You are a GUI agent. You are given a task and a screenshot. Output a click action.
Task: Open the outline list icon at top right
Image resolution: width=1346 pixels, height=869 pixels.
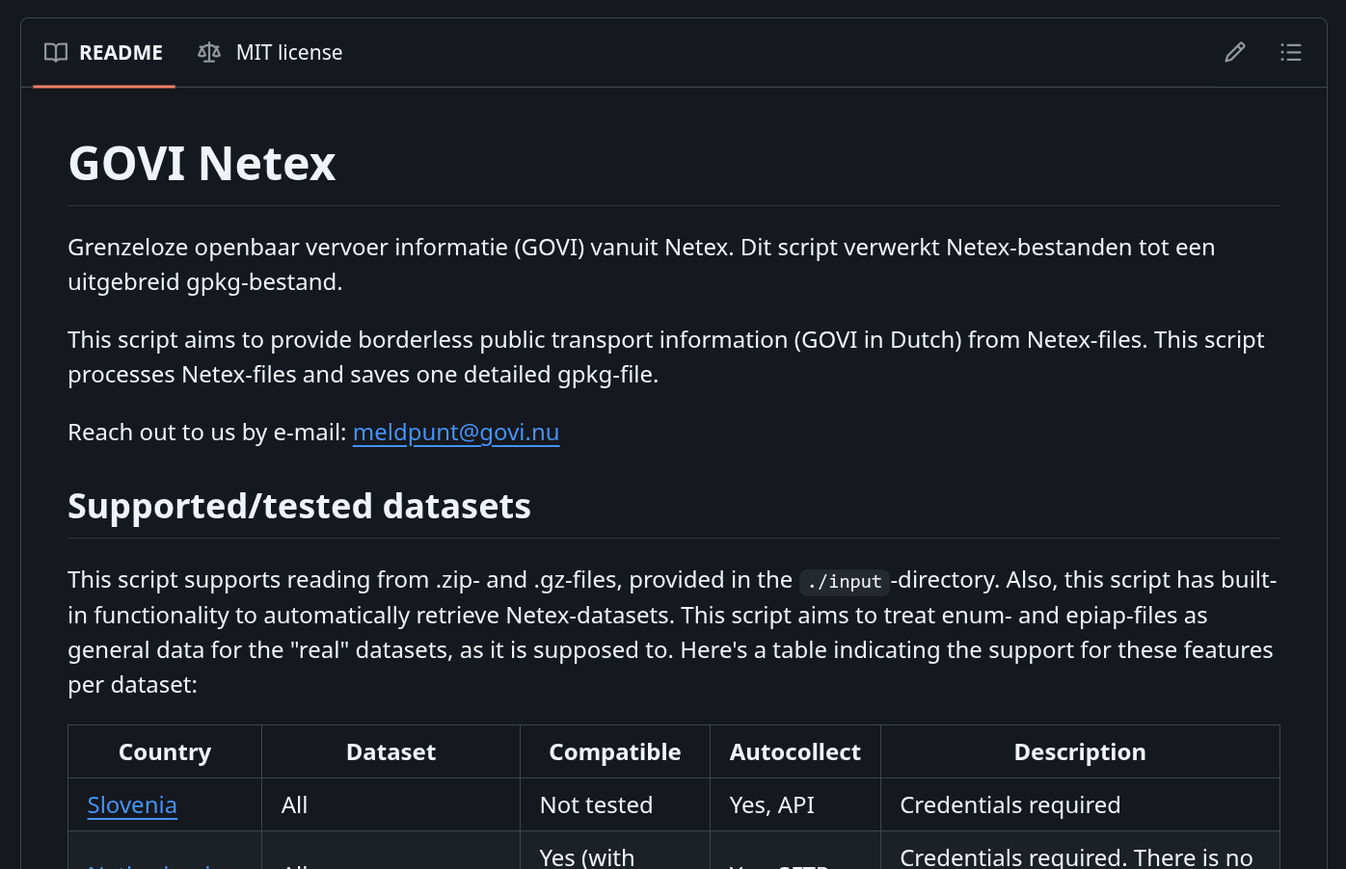pyautogui.click(x=1291, y=52)
